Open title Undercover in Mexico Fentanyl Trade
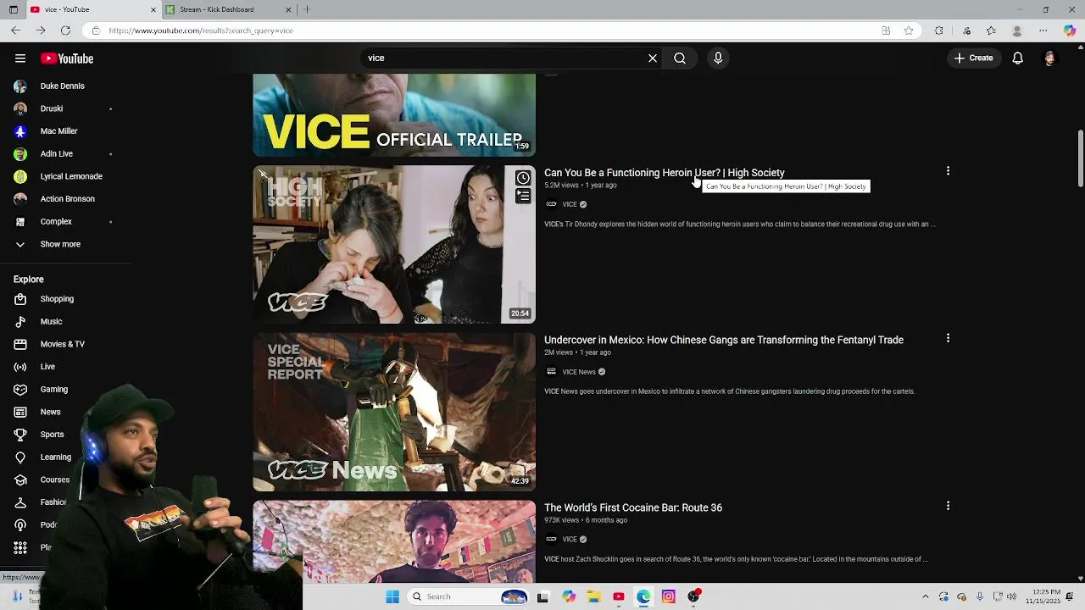The width and height of the screenshot is (1085, 610). coord(724,340)
